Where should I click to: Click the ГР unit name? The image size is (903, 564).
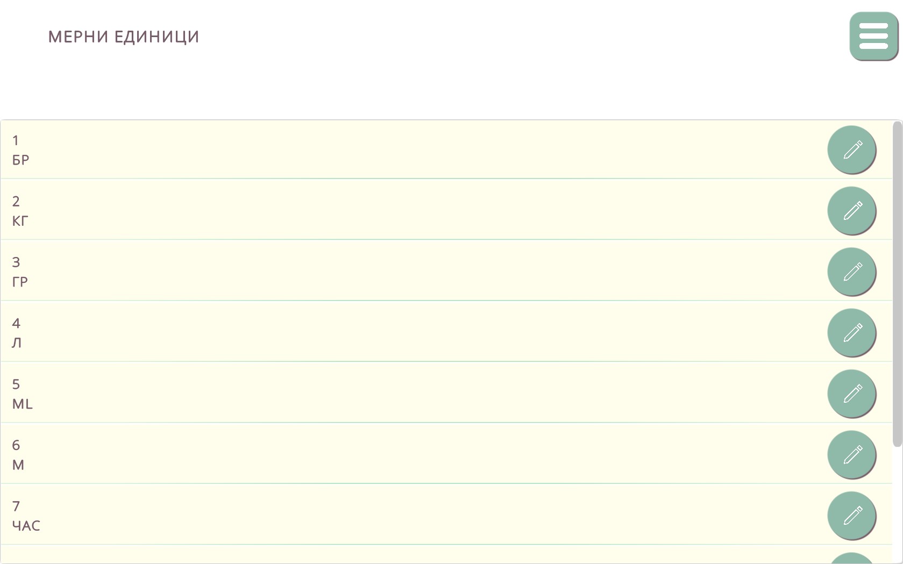pos(20,282)
